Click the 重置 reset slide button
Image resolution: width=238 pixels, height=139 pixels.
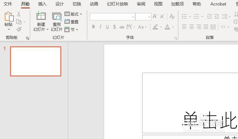[71, 22]
